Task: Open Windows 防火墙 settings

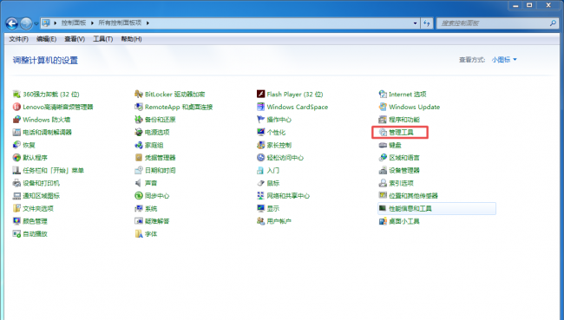Action: tap(42, 120)
